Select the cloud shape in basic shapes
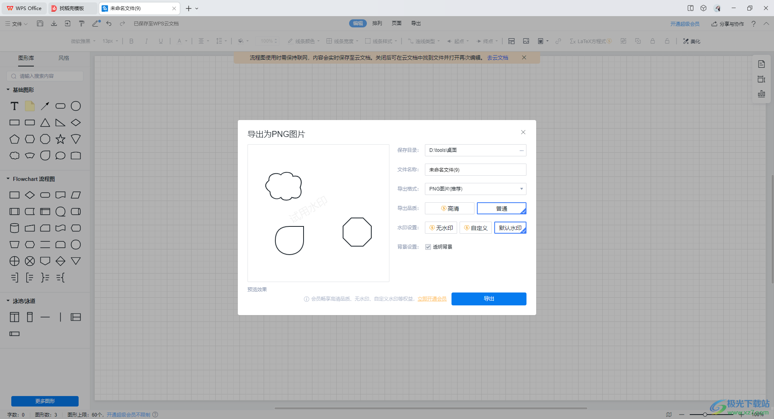 pos(15,156)
